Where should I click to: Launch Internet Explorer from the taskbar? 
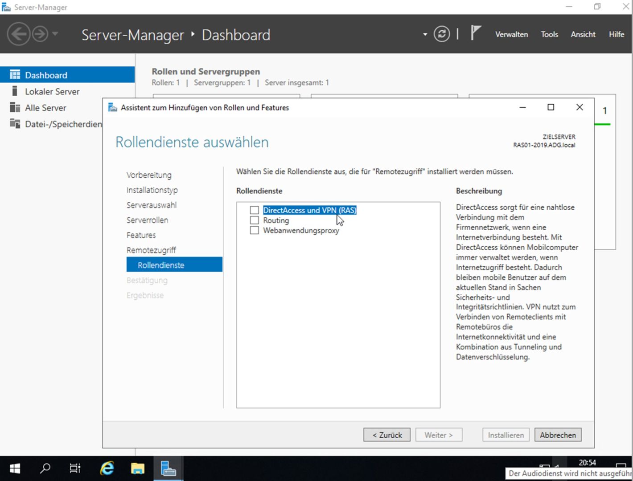(x=107, y=469)
